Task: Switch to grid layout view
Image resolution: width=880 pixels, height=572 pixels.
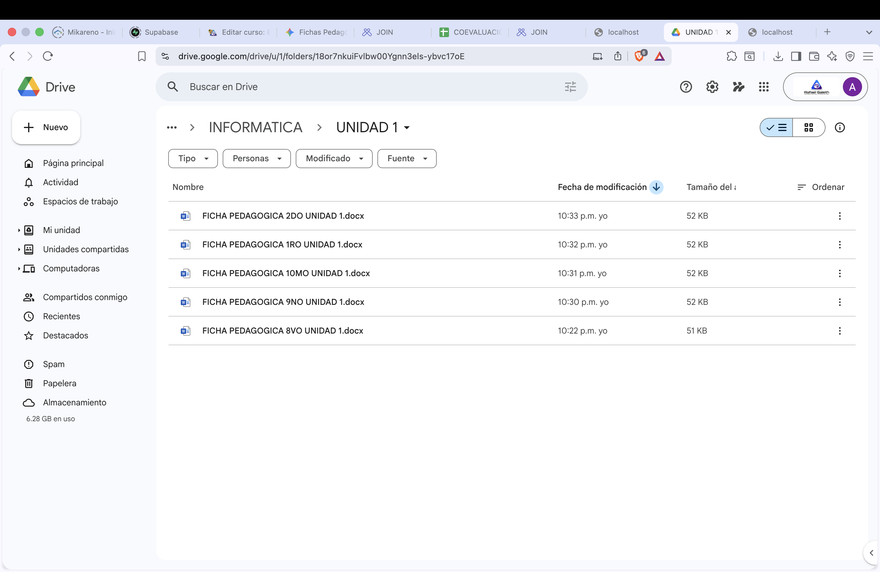Action: (809, 127)
